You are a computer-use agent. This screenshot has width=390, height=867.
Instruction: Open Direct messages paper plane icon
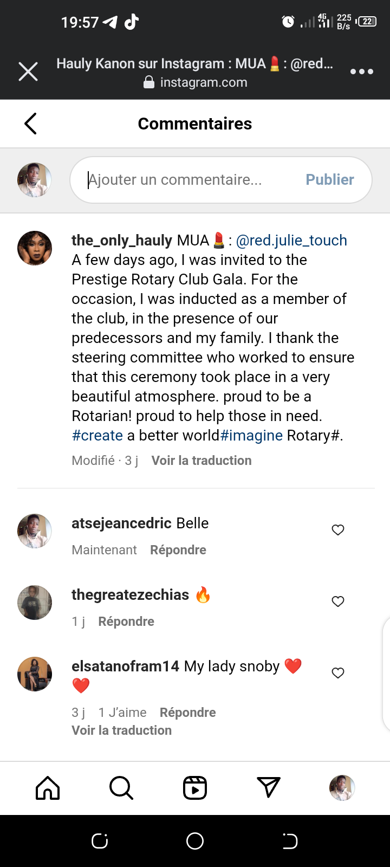269,788
